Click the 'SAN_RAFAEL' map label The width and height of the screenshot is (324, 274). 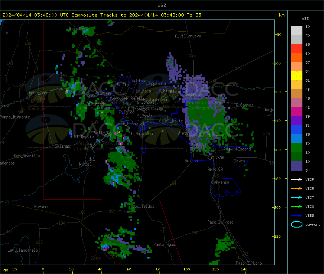[x=132, y=98]
